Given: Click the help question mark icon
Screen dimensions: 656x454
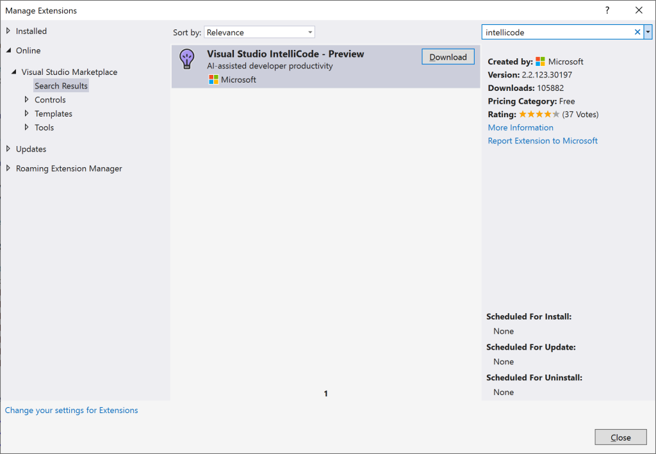Looking at the screenshot, I should [x=606, y=10].
